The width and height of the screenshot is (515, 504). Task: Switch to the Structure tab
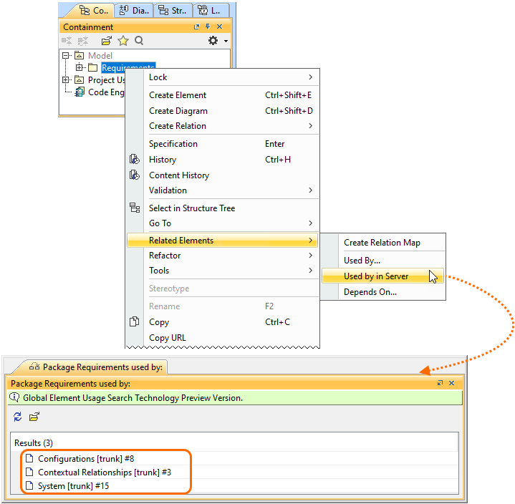click(x=173, y=11)
